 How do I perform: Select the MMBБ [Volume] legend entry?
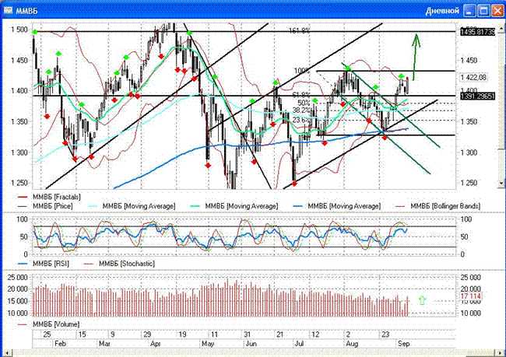click(x=48, y=324)
